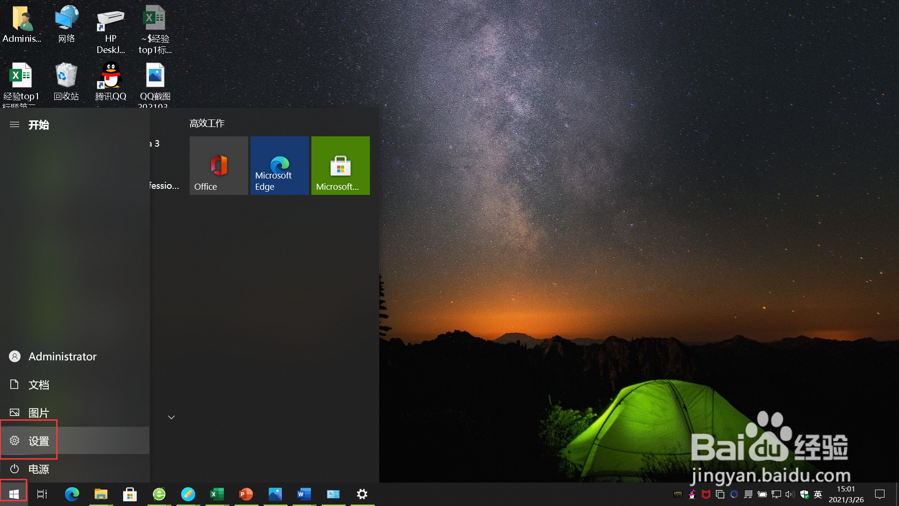The width and height of the screenshot is (899, 506).
Task: Click the red McAfee tray icon
Action: coord(706,494)
